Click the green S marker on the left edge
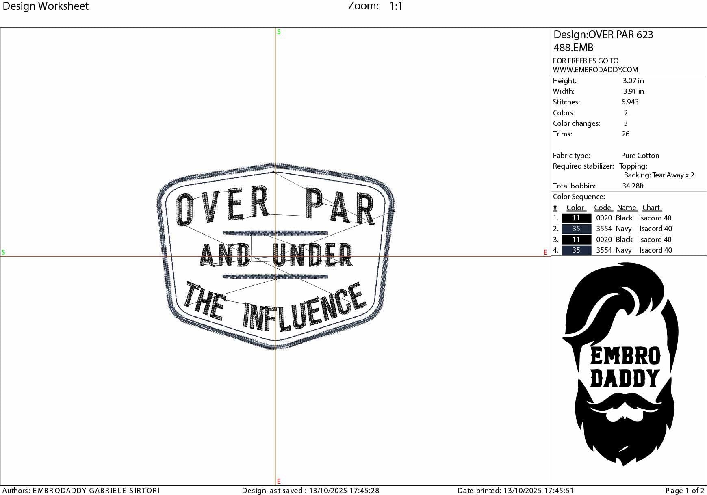The height and width of the screenshot is (495, 707). [x=4, y=252]
